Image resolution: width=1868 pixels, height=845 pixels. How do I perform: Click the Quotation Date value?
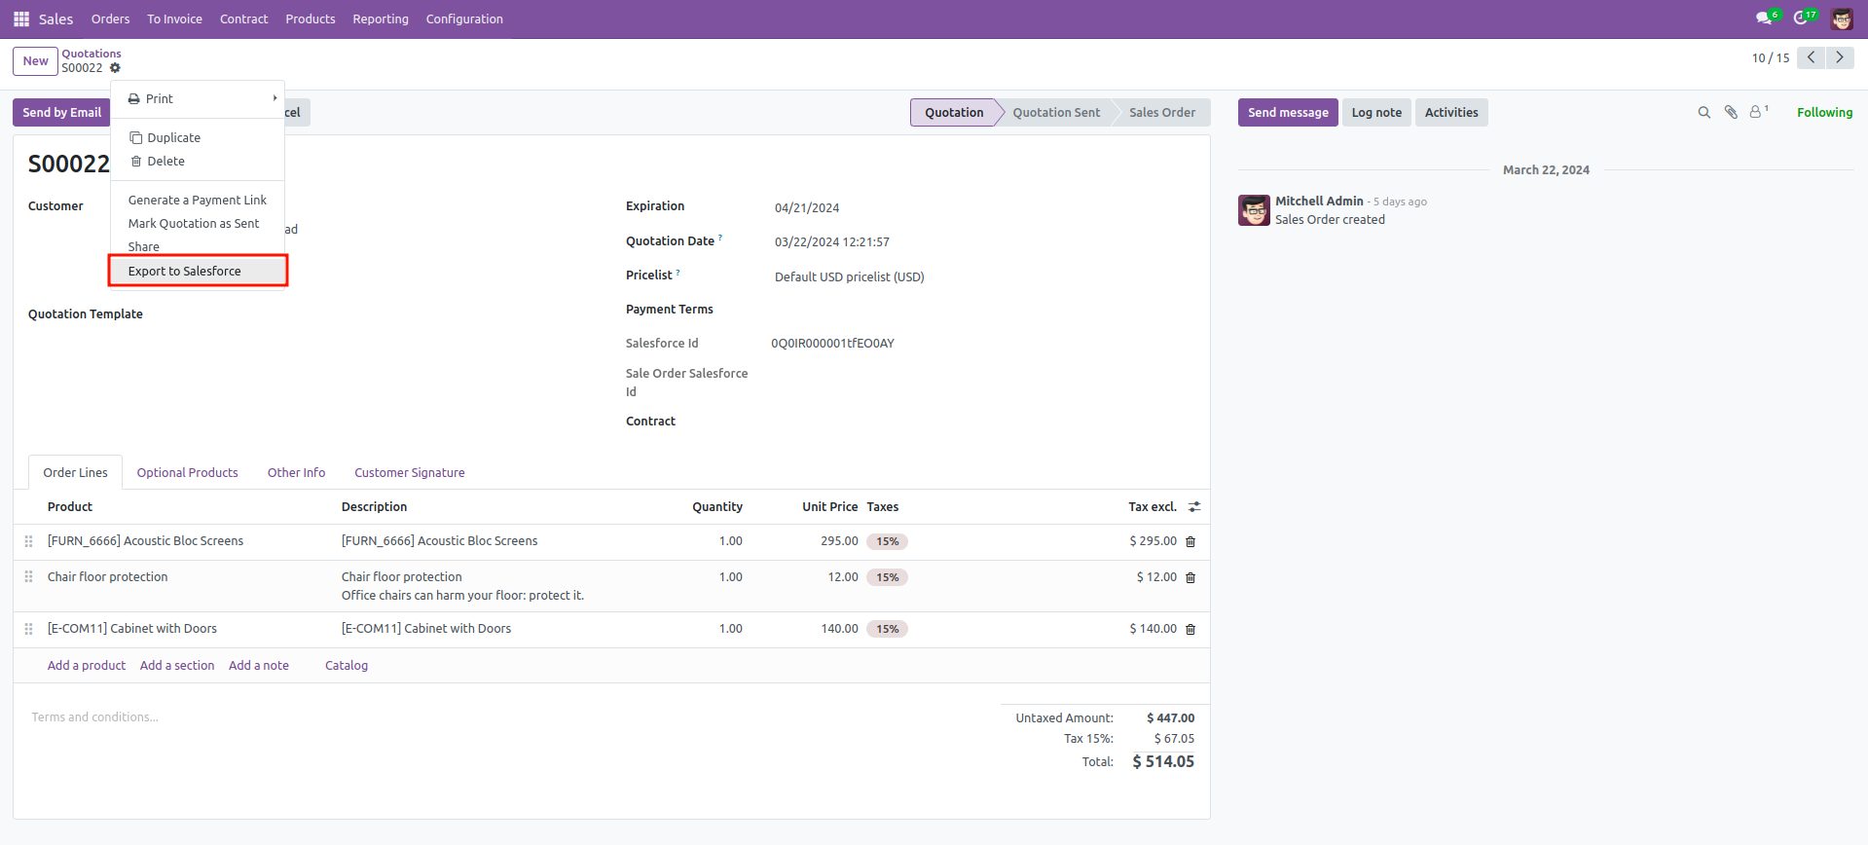click(832, 242)
